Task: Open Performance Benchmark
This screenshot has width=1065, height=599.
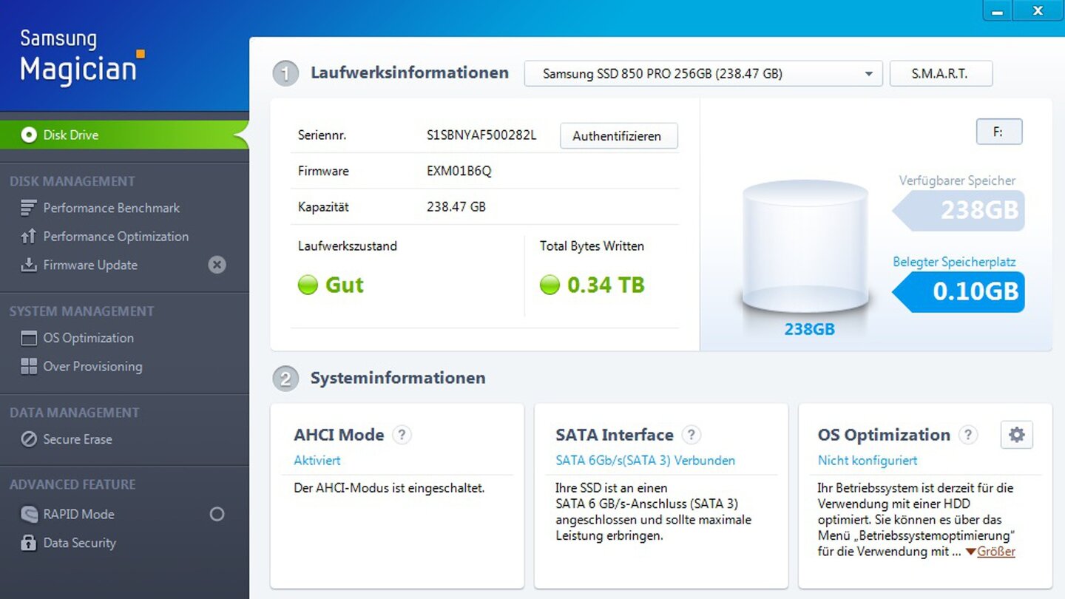Action: coord(111,208)
